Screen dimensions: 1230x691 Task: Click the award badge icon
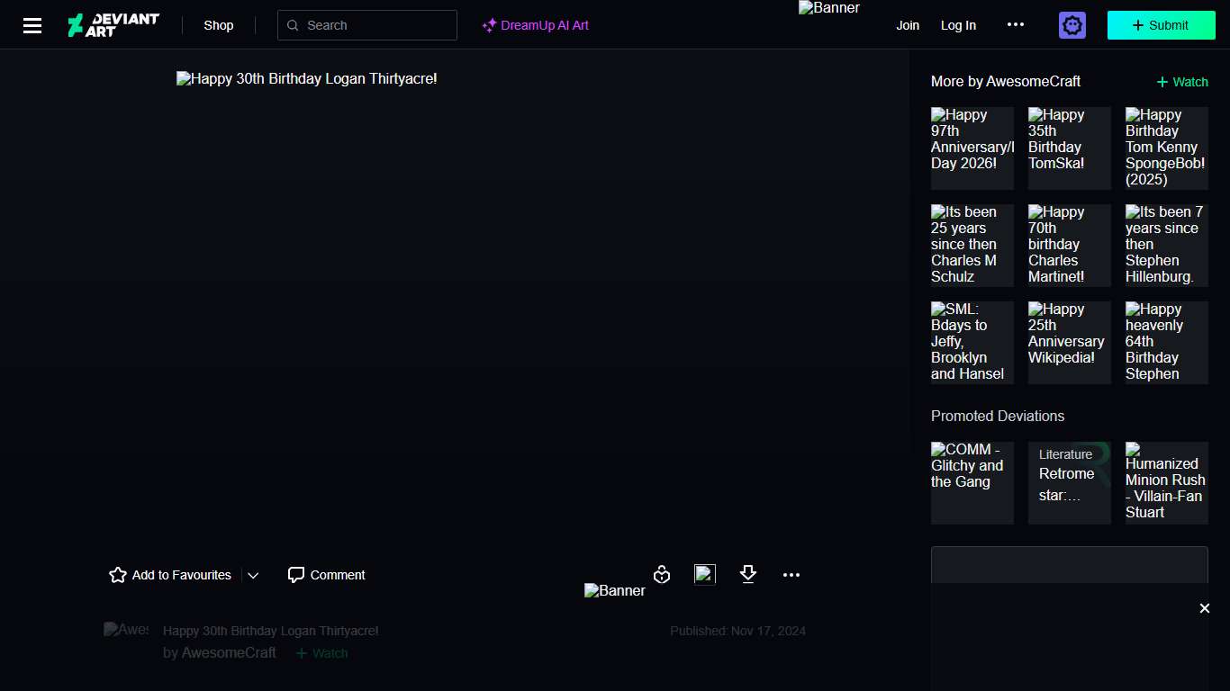[x=662, y=575]
